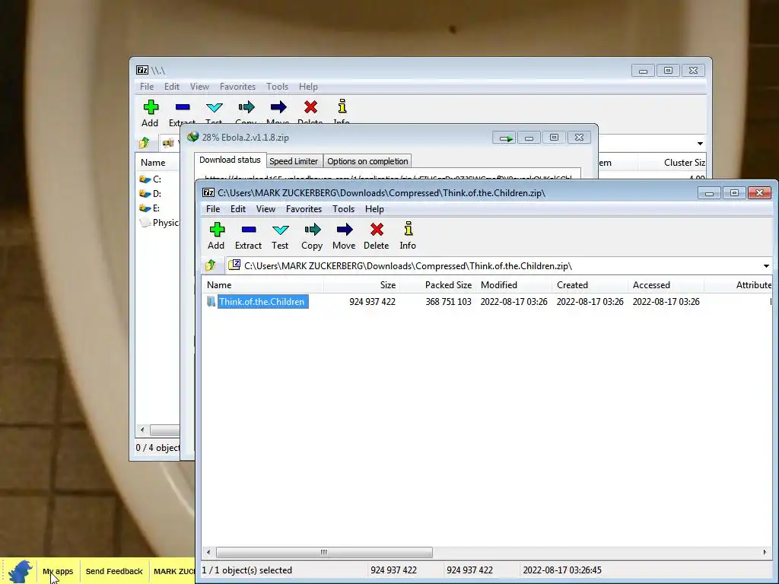Screen dimensions: 779x584
Task: Open Favorites menu in the front 7-Zip window
Action: (x=304, y=209)
